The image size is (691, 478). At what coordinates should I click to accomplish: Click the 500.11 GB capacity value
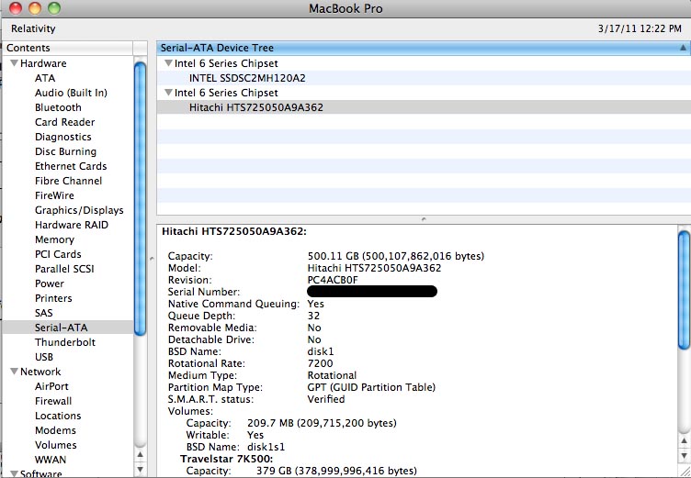coord(396,256)
